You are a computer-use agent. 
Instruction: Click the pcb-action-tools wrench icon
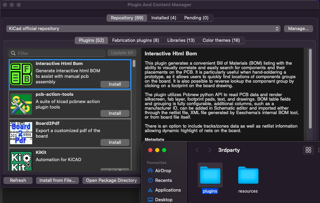(21, 104)
